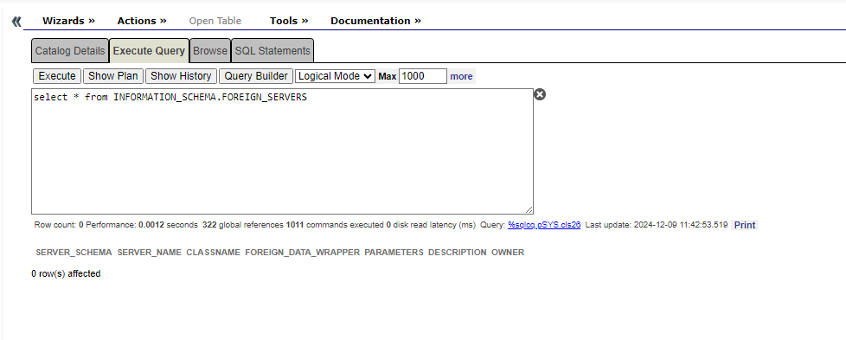Select the Execute Query tab

(149, 51)
